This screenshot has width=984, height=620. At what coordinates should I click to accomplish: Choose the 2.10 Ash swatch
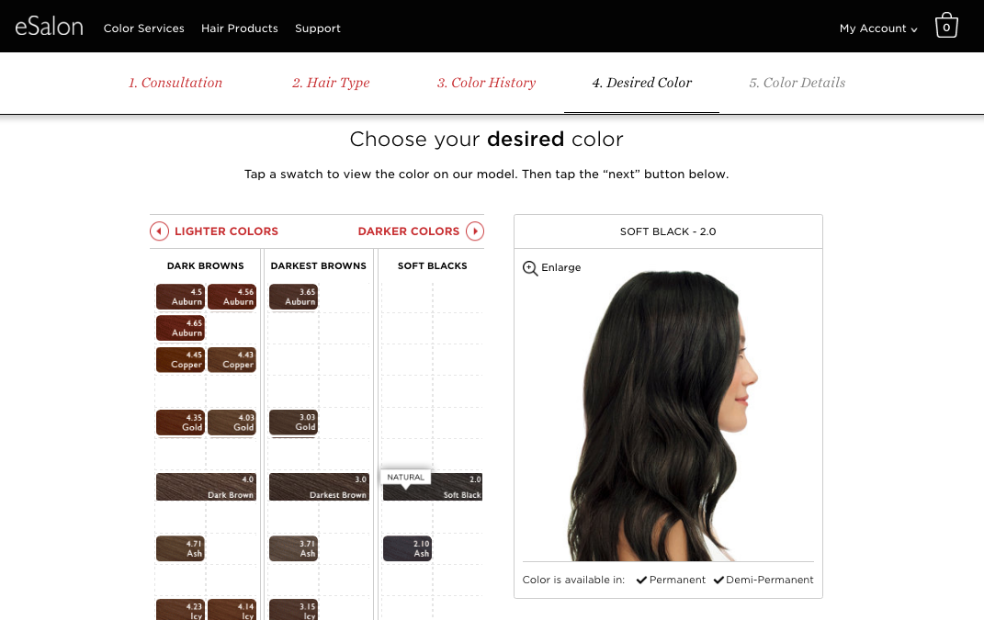[x=407, y=548]
